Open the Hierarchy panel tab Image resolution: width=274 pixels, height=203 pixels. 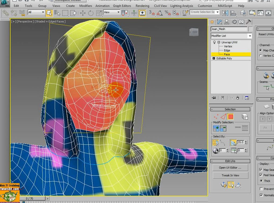point(227,22)
